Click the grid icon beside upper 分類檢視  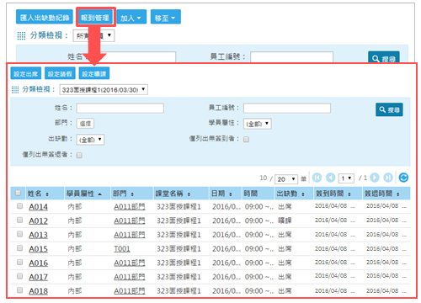[21, 35]
